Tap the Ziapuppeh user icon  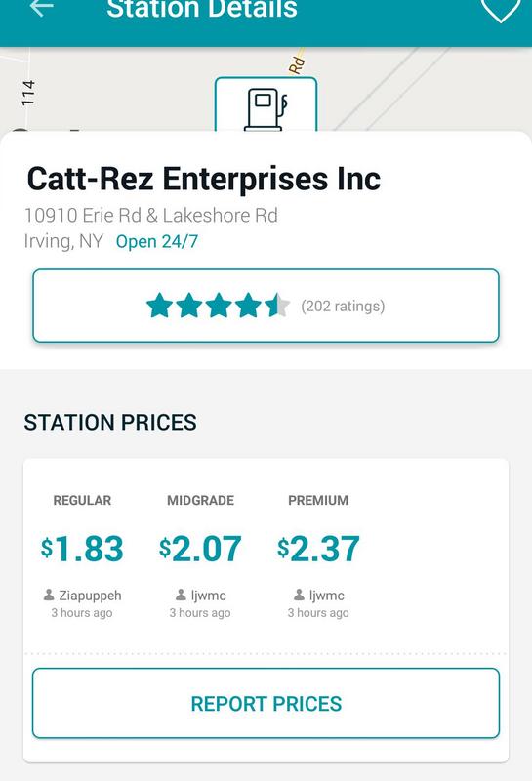tap(49, 595)
